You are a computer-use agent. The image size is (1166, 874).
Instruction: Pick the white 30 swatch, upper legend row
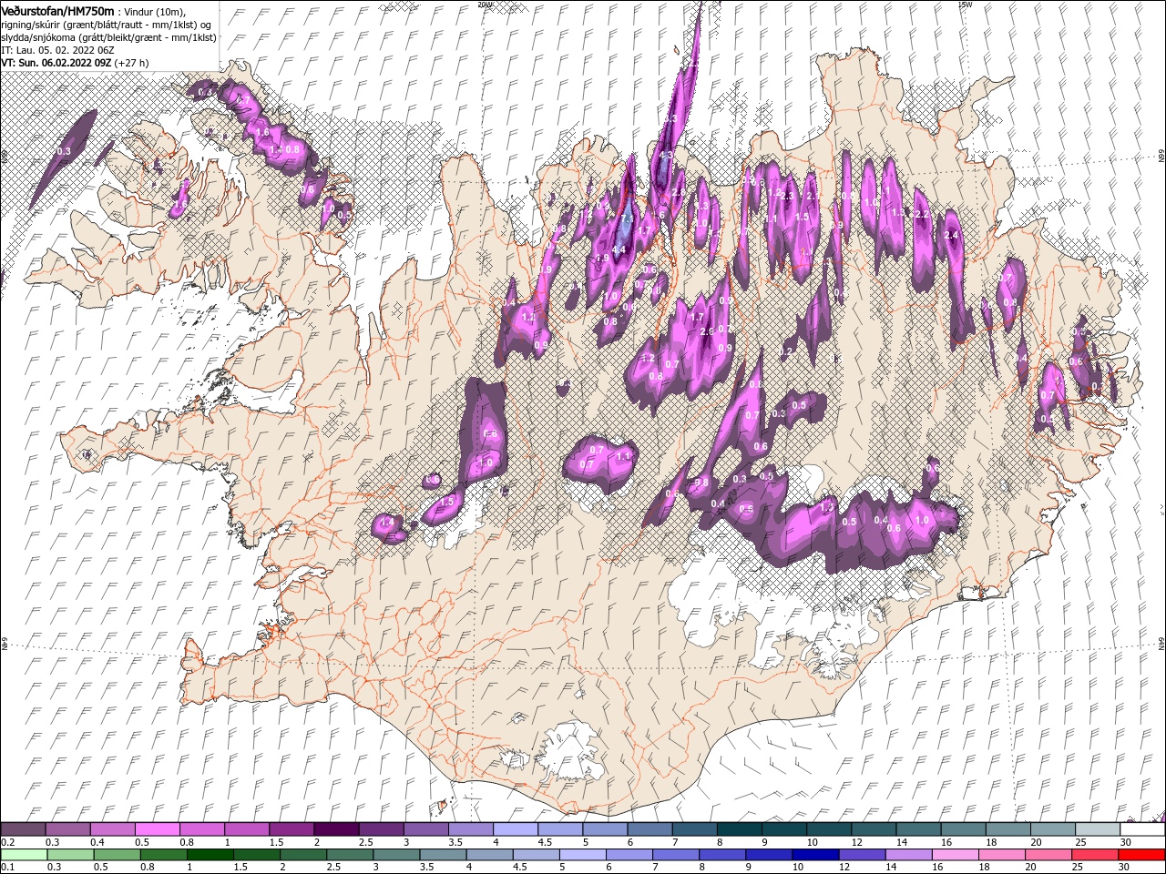(1142, 829)
